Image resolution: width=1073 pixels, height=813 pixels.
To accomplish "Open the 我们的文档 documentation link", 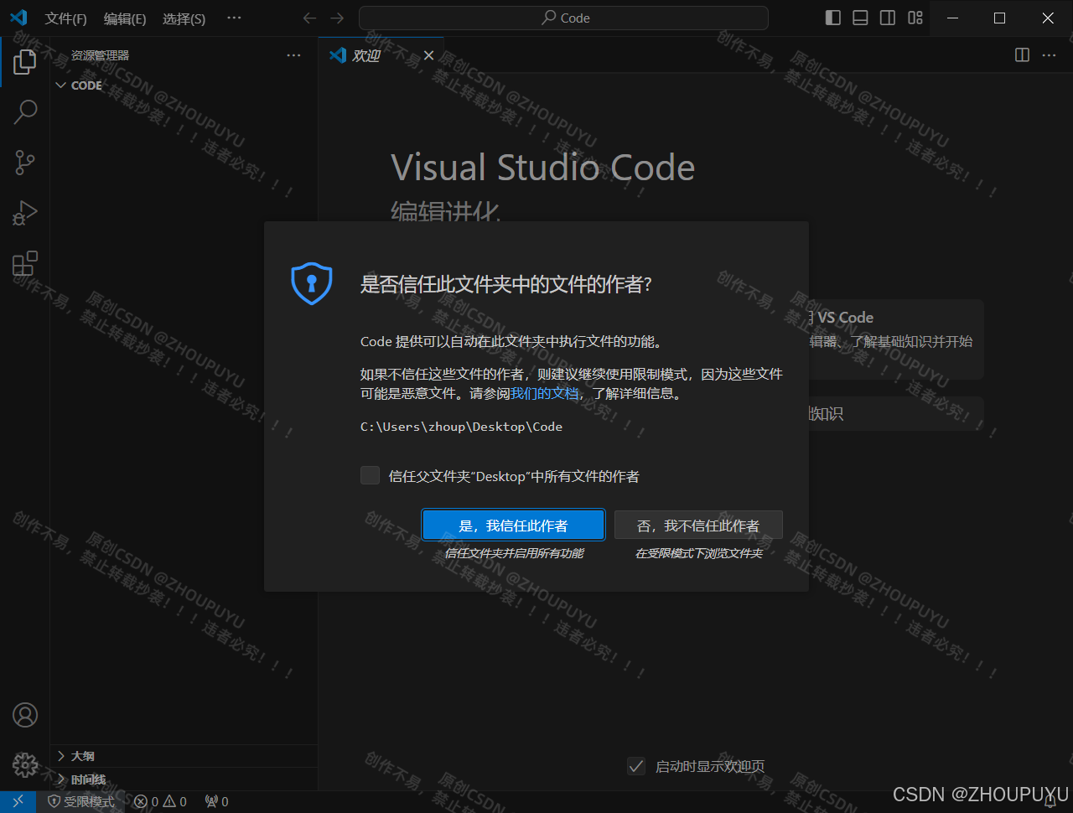I will (545, 393).
